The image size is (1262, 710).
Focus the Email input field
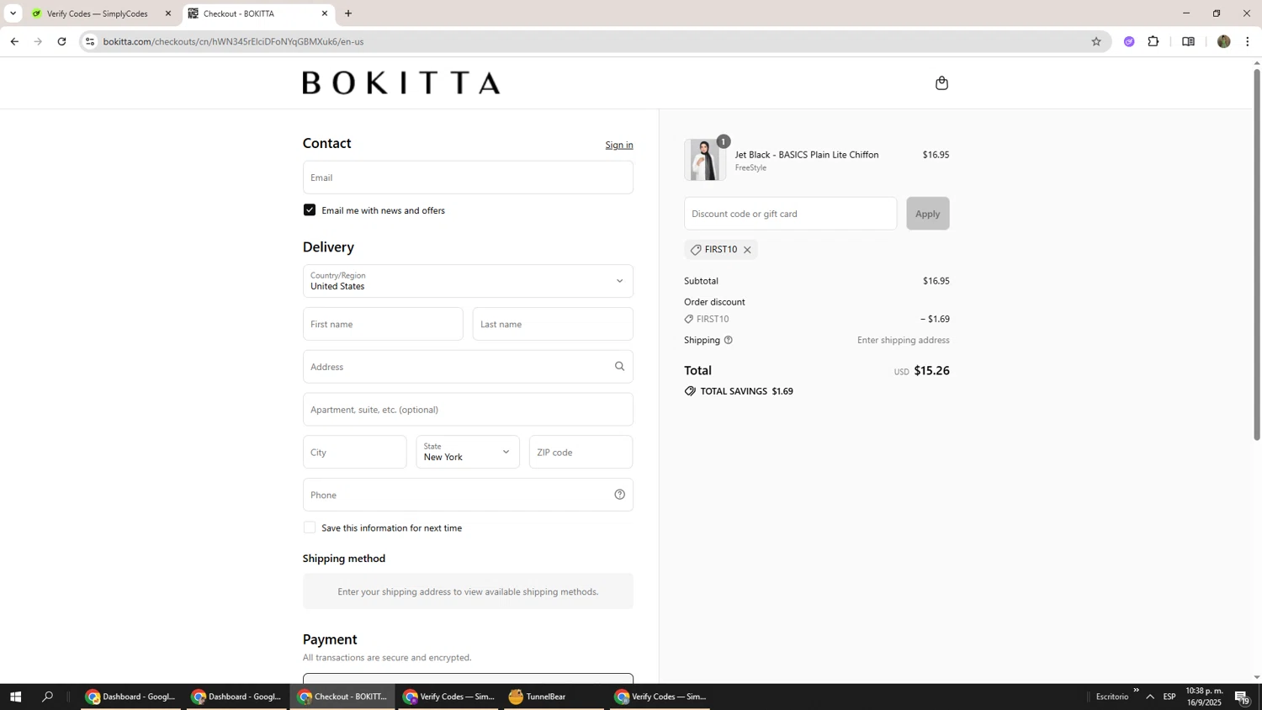pyautogui.click(x=468, y=177)
